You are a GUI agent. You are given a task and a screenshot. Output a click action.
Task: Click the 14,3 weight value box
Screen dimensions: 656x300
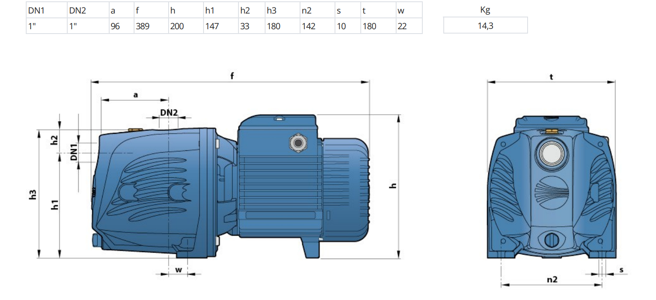tap(485, 26)
